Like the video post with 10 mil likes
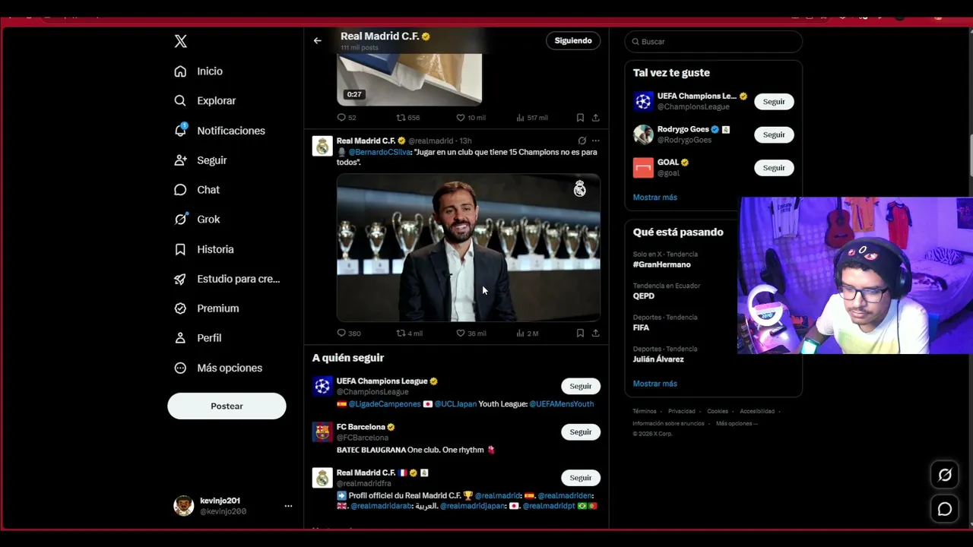Screen dimensions: 973x547 pyautogui.click(x=460, y=118)
